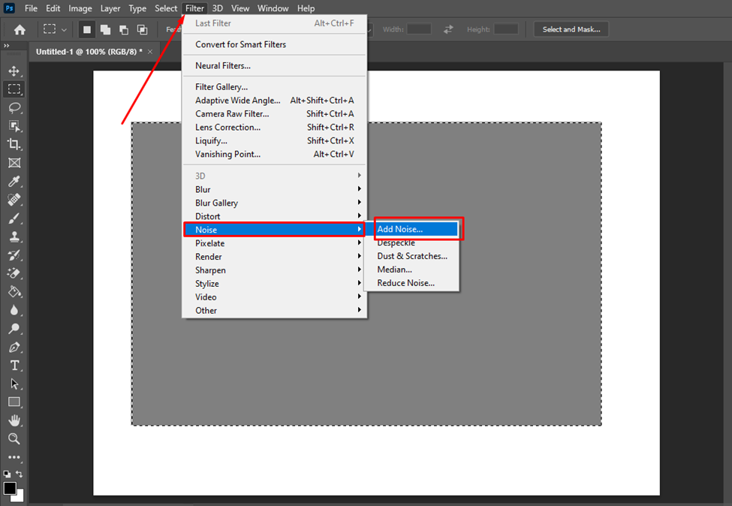The width and height of the screenshot is (732, 506).
Task: Swap foreground and background colors
Action: 19,474
